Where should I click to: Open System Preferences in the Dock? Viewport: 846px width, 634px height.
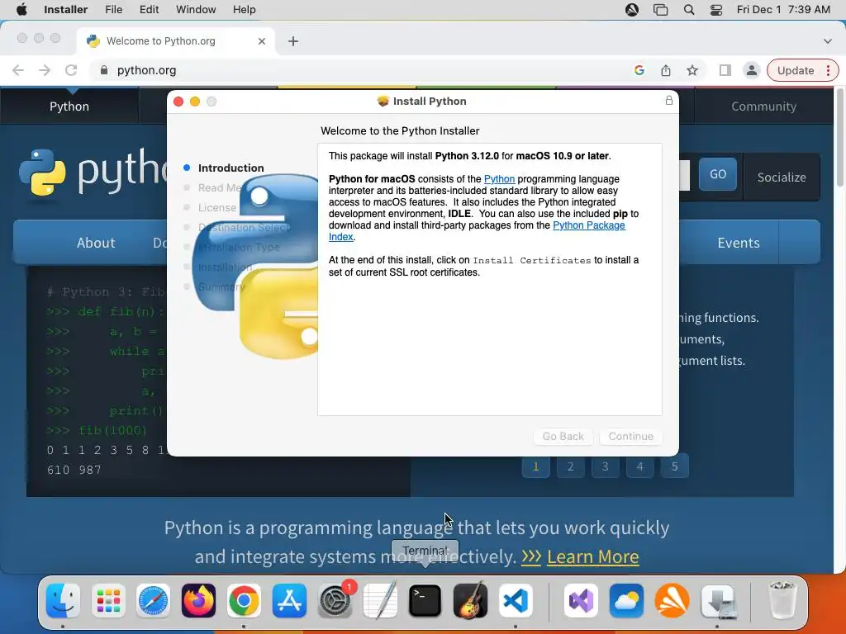335,600
